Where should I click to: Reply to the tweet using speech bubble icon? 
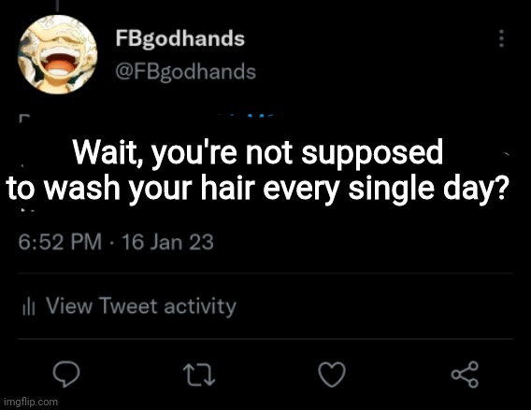(66, 374)
